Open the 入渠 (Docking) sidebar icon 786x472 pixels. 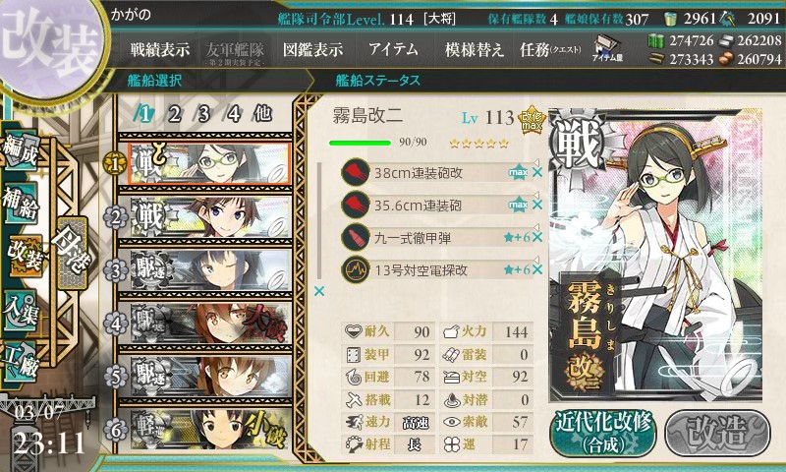pyautogui.click(x=21, y=309)
